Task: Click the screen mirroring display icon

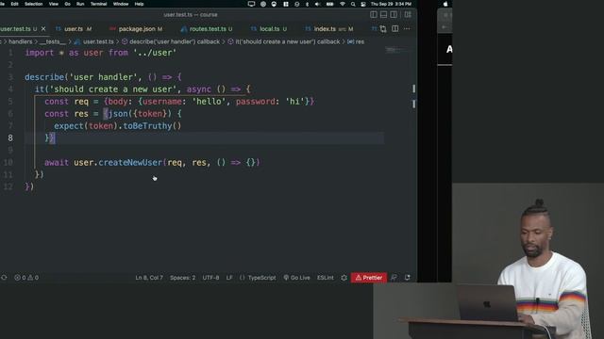Action: click(x=252, y=4)
